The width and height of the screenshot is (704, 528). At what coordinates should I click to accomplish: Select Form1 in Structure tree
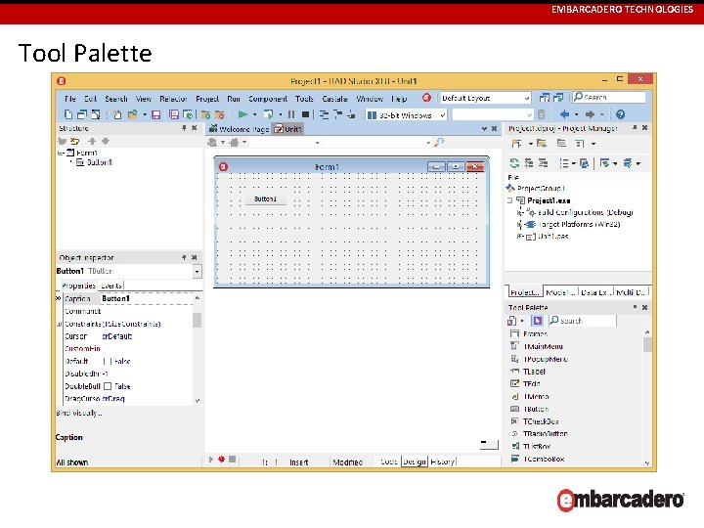[x=87, y=153]
